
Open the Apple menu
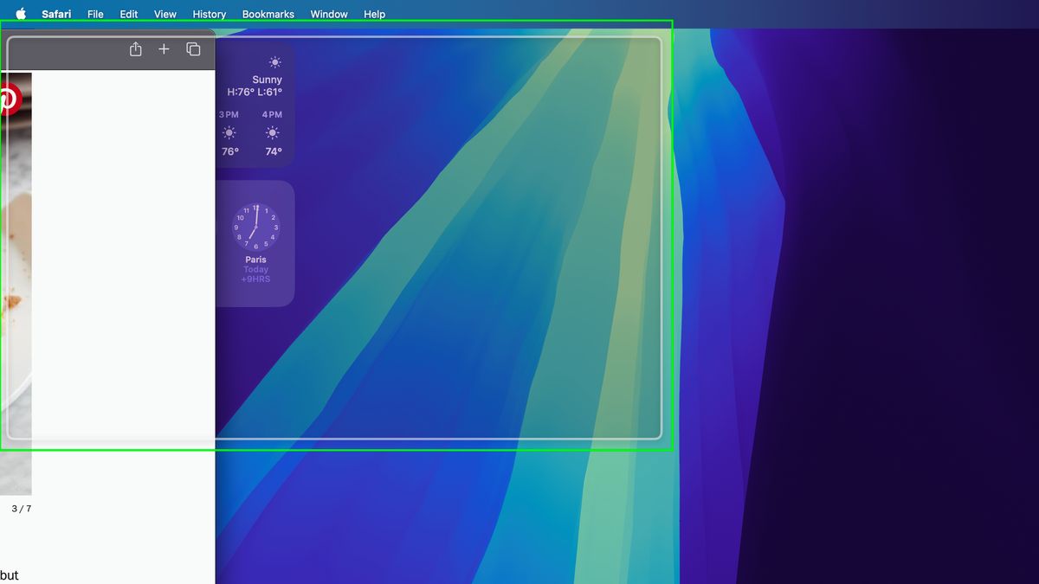point(20,13)
